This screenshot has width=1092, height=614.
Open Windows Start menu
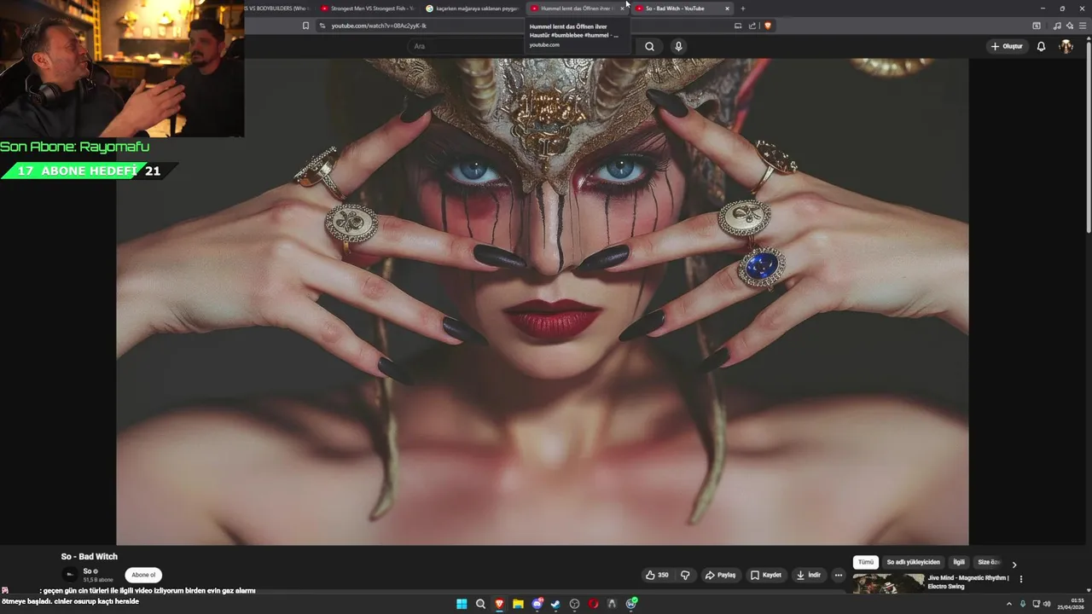pos(462,604)
